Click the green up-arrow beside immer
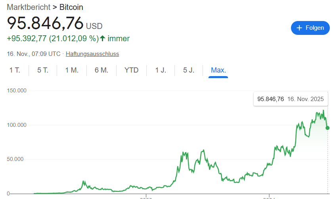The width and height of the screenshot is (333, 199). [x=103, y=38]
